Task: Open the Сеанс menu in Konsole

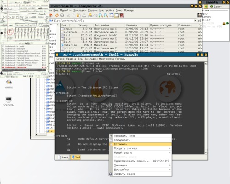Action: 60,59
